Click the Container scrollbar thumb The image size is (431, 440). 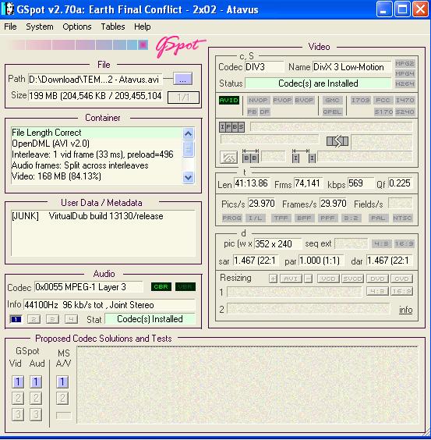[188, 149]
